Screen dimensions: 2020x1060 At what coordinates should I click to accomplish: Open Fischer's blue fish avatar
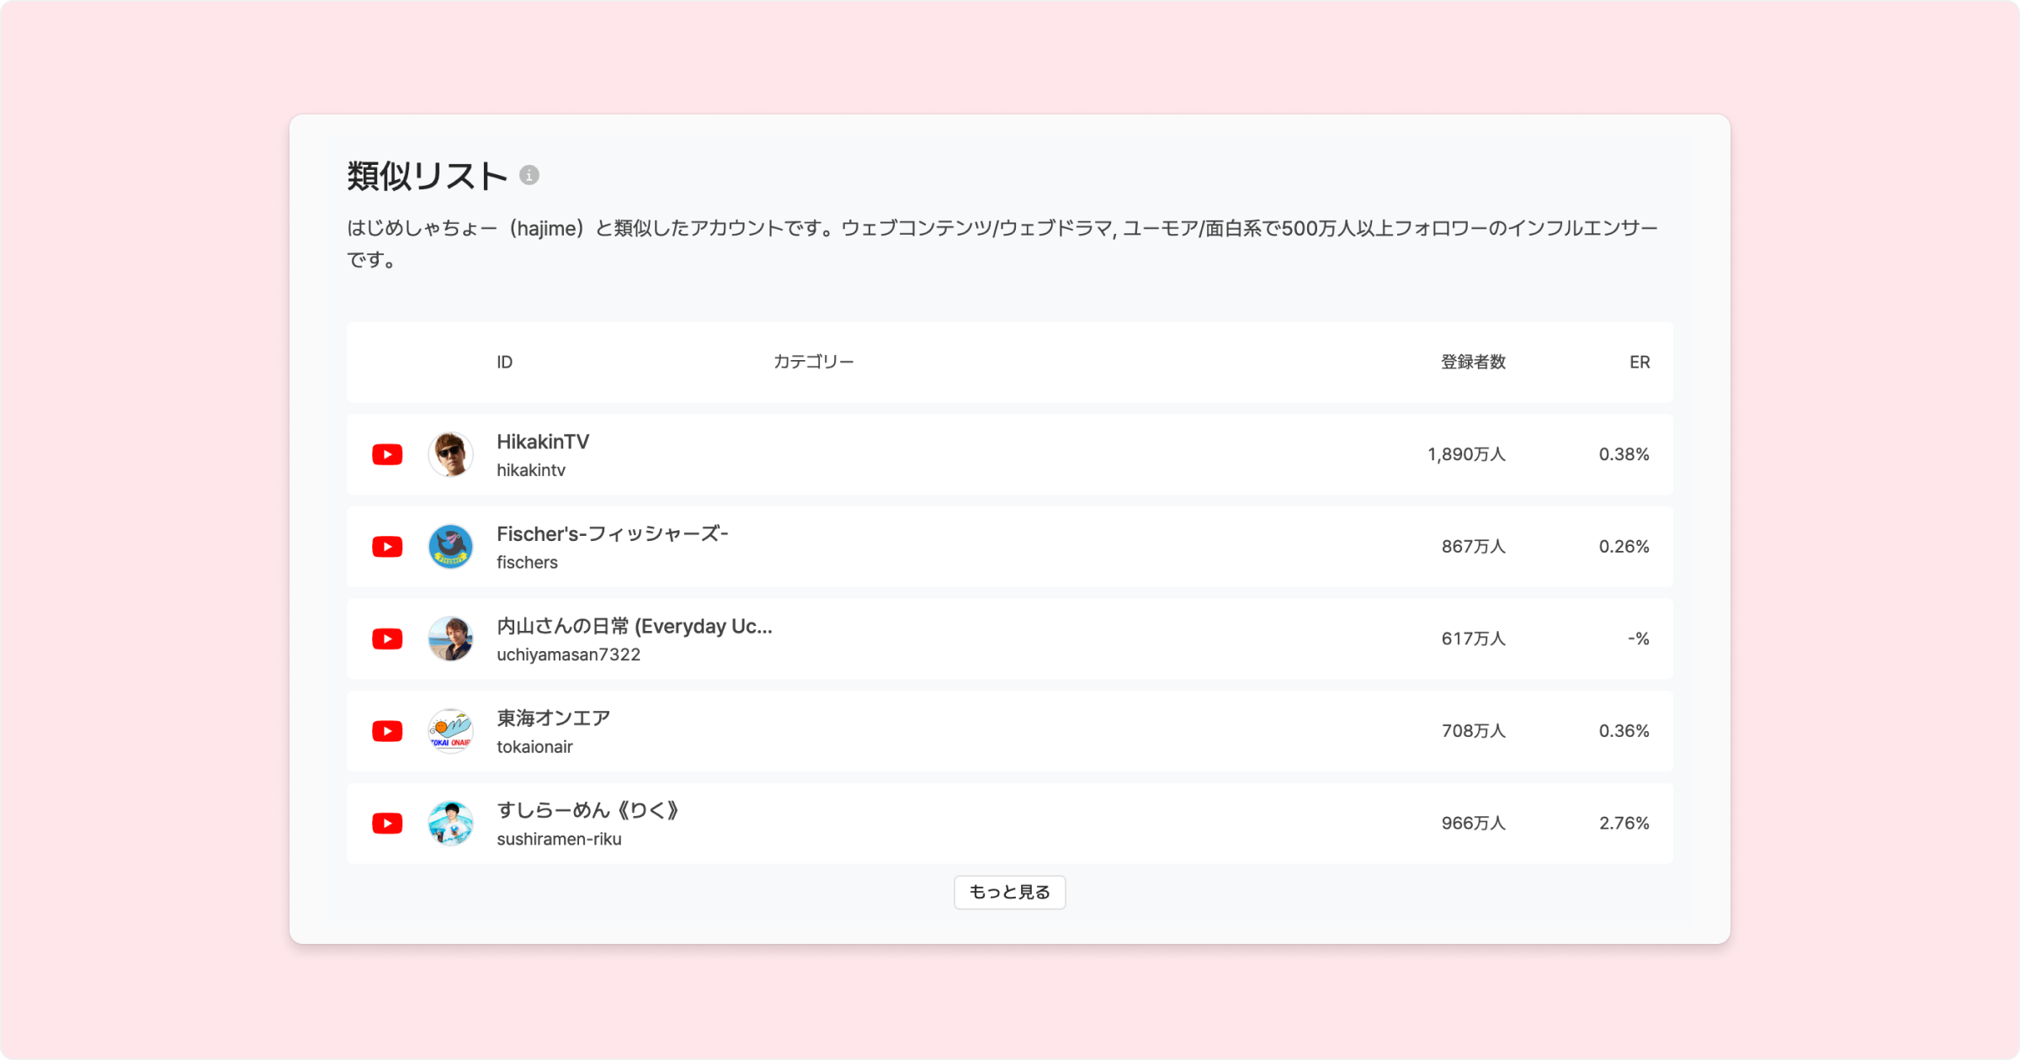[x=450, y=547]
